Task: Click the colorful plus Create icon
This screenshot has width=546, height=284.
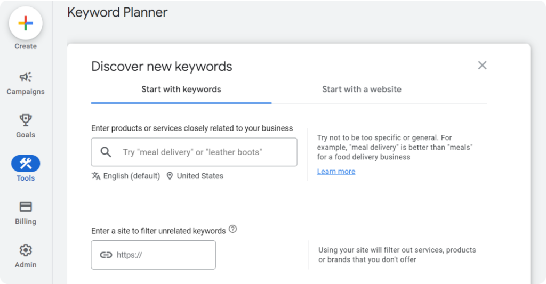Action: click(x=26, y=23)
